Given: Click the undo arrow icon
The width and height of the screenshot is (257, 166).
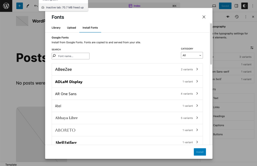Looking at the screenshot, I should tap(36, 6).
